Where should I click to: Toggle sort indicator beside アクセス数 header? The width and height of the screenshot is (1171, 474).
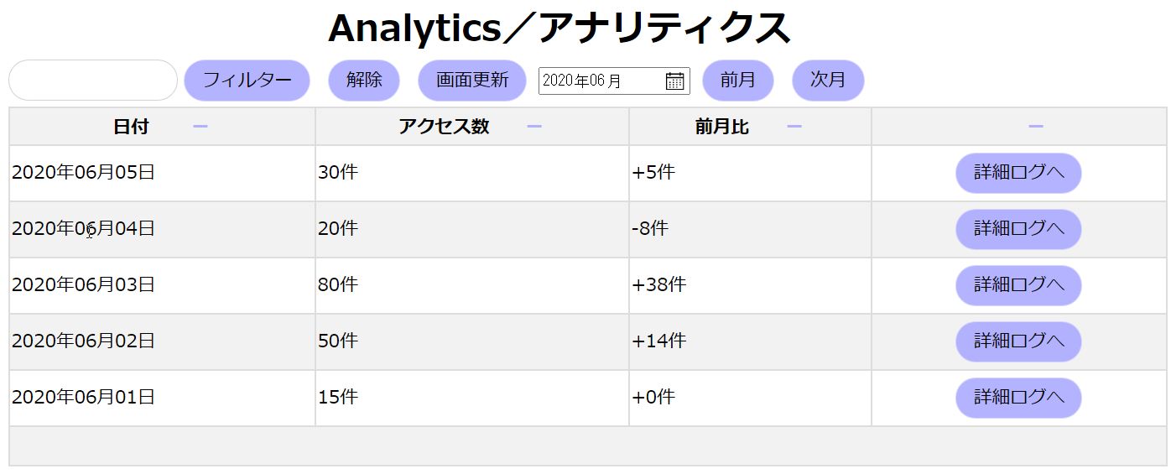[x=534, y=127]
